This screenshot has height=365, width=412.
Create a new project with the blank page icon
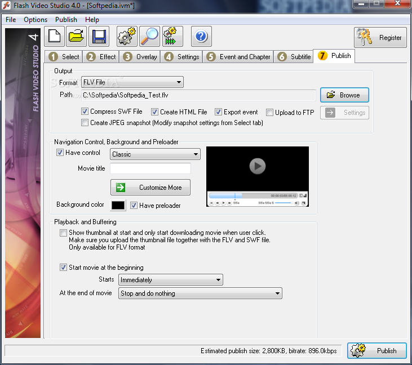pos(55,37)
